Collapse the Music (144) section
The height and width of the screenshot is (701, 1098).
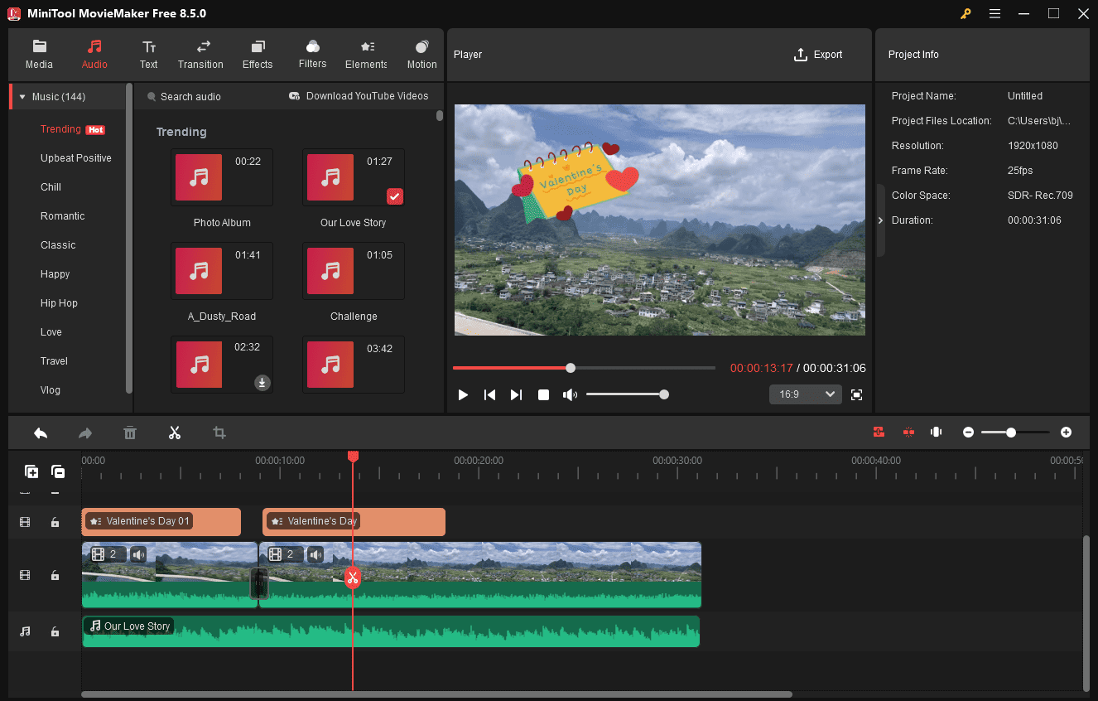click(x=22, y=96)
